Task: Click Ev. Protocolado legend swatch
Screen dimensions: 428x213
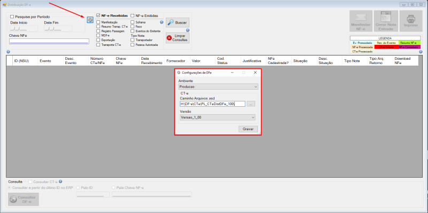Action: click(362, 43)
